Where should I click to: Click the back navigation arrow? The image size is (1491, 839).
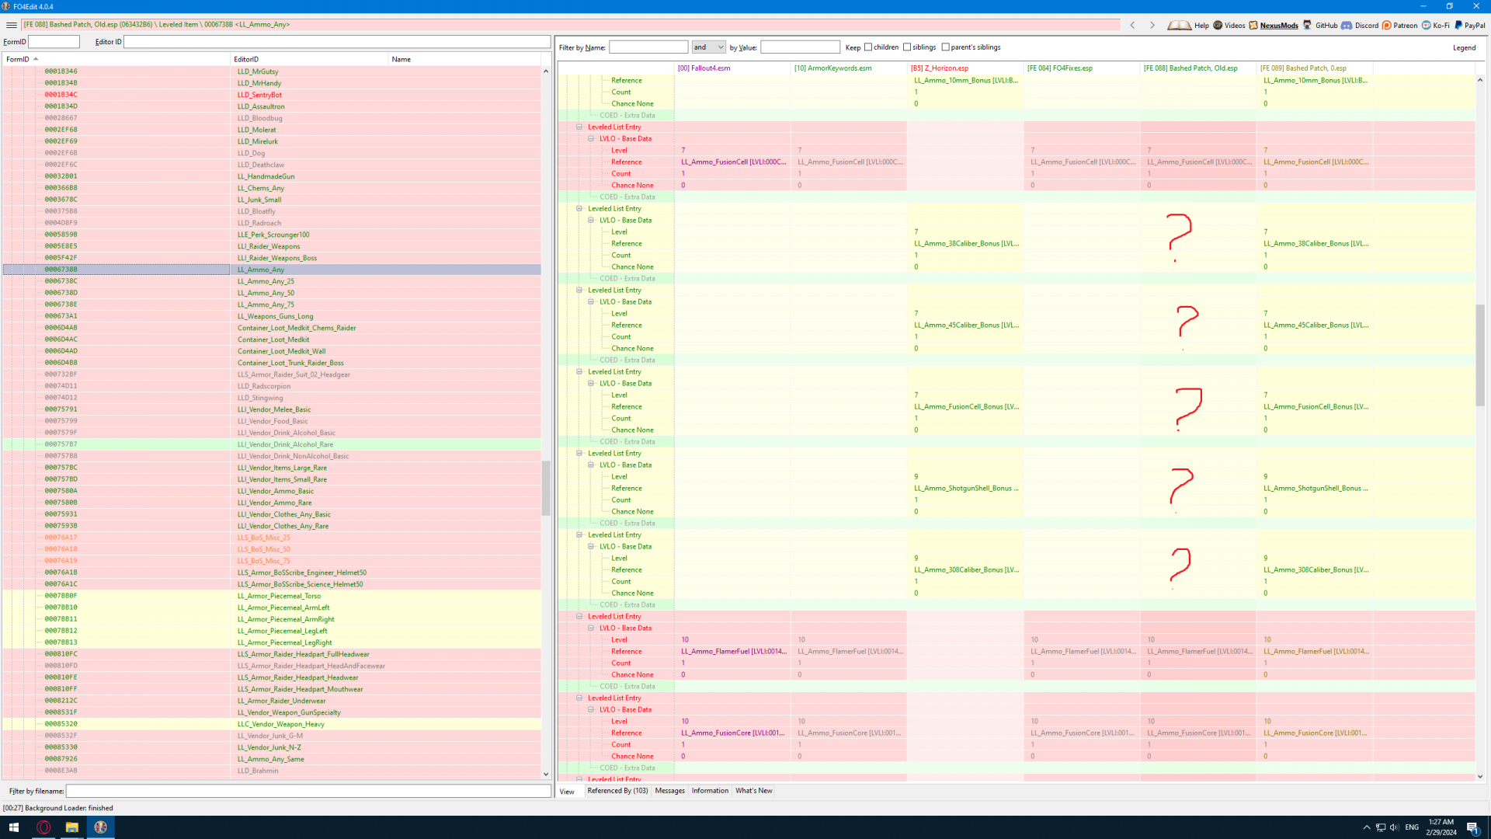coord(1132,25)
